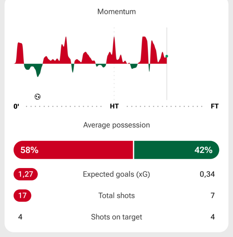Click the Average possession label
The image size is (233, 237).
click(x=116, y=125)
